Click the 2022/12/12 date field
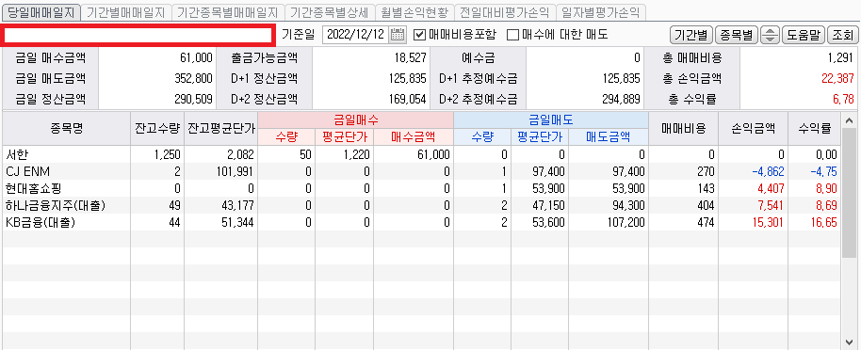This screenshot has height=350, width=861. coord(356,35)
